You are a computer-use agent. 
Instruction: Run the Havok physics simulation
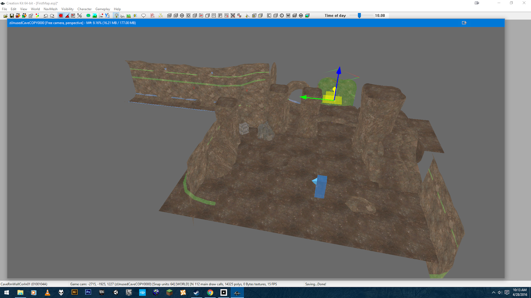(101, 15)
